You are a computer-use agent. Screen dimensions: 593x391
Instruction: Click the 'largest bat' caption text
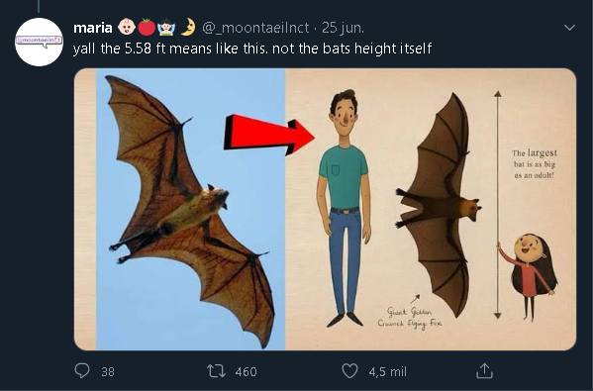[535, 164]
